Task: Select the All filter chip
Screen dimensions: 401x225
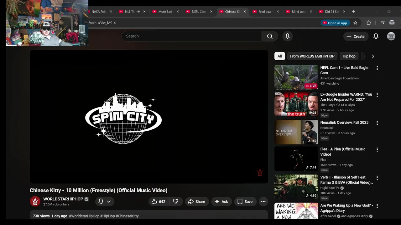Action: tap(279, 56)
